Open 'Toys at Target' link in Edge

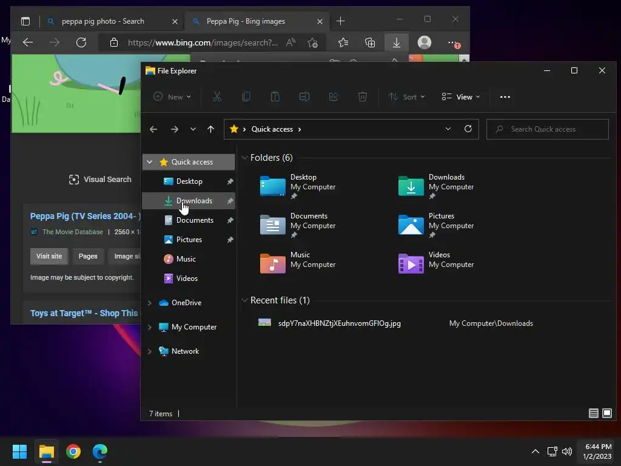[x=84, y=313]
